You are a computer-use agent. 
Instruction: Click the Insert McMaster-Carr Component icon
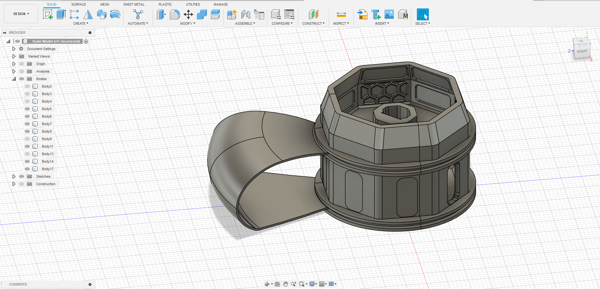[403, 14]
